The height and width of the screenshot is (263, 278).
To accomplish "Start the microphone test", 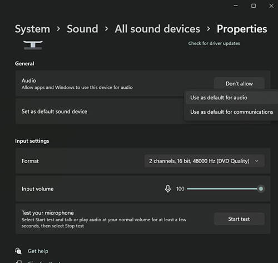I will (239, 219).
